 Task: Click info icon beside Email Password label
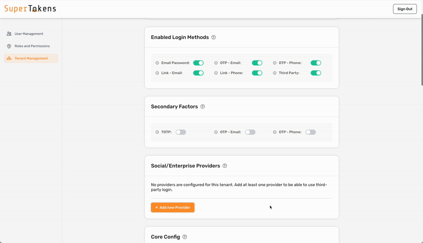click(157, 63)
